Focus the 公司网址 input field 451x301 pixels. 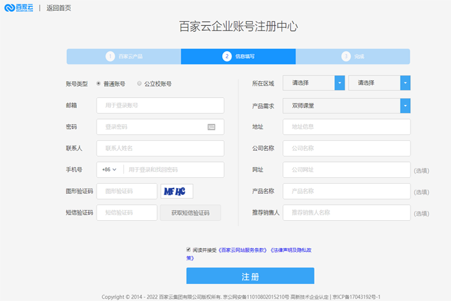click(x=347, y=169)
